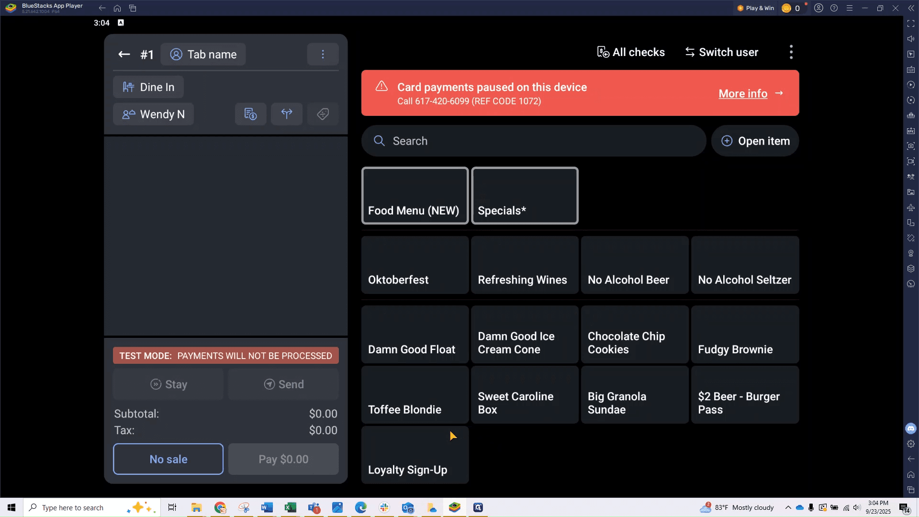
Task: Click the BlueStacks fullscreen icon
Action: point(911,23)
